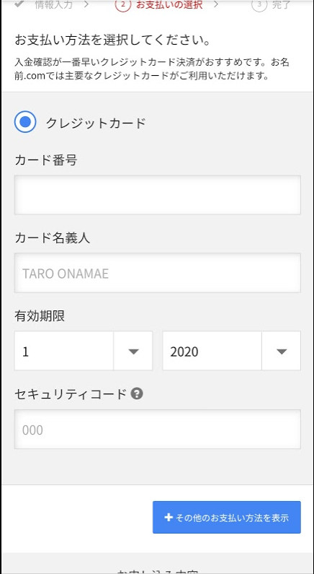Viewport: 314px width, 574px height.
Task: Click the step 3 circle icon
Action: (259, 4)
